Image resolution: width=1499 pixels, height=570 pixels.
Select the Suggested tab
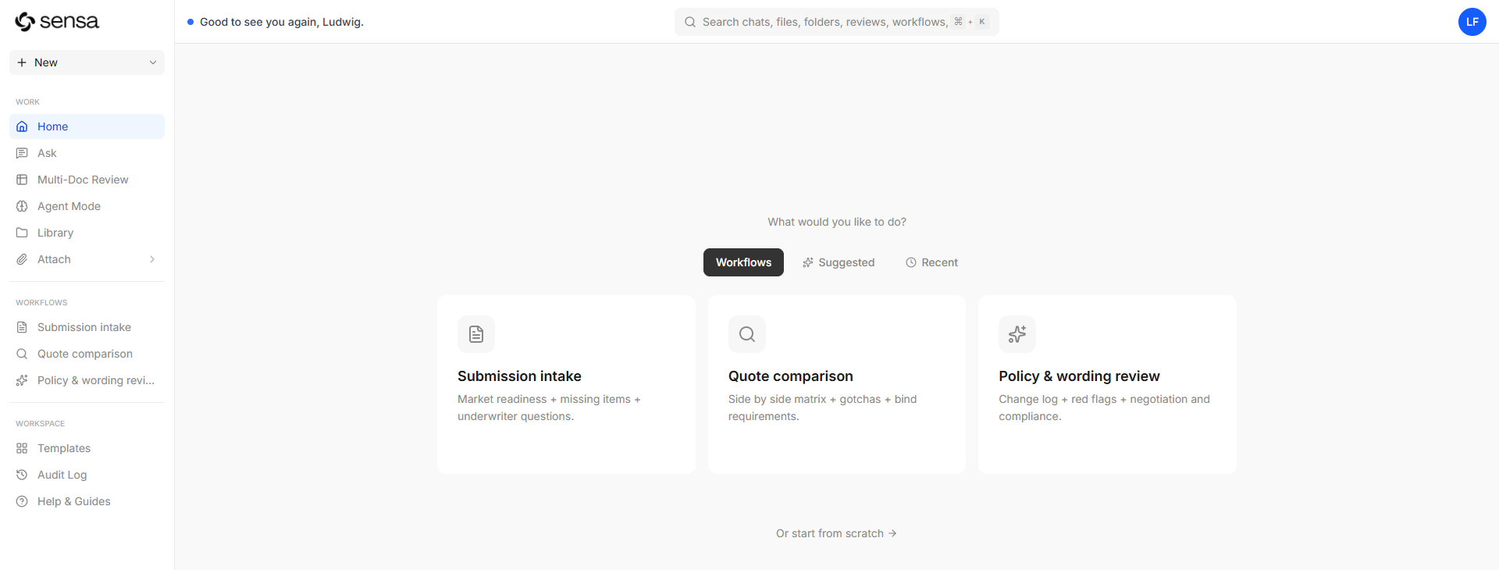[x=839, y=262]
